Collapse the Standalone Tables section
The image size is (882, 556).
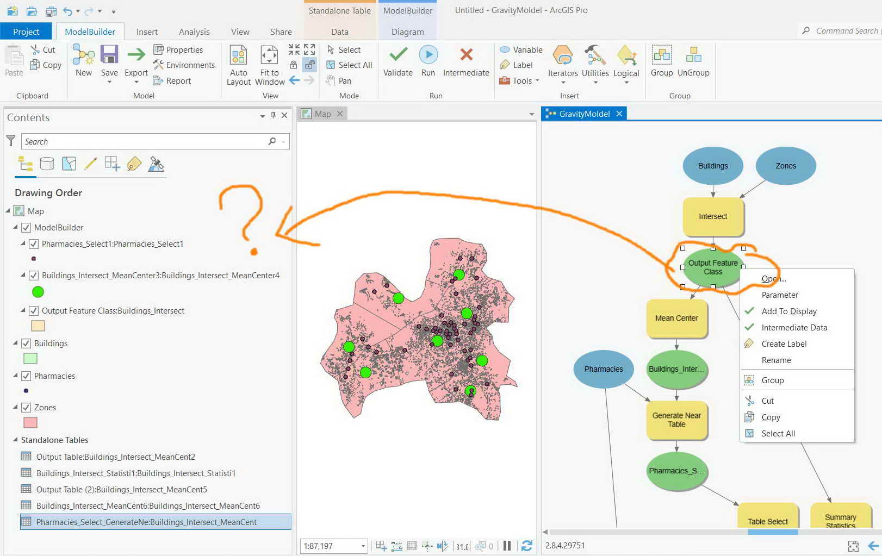click(x=15, y=440)
